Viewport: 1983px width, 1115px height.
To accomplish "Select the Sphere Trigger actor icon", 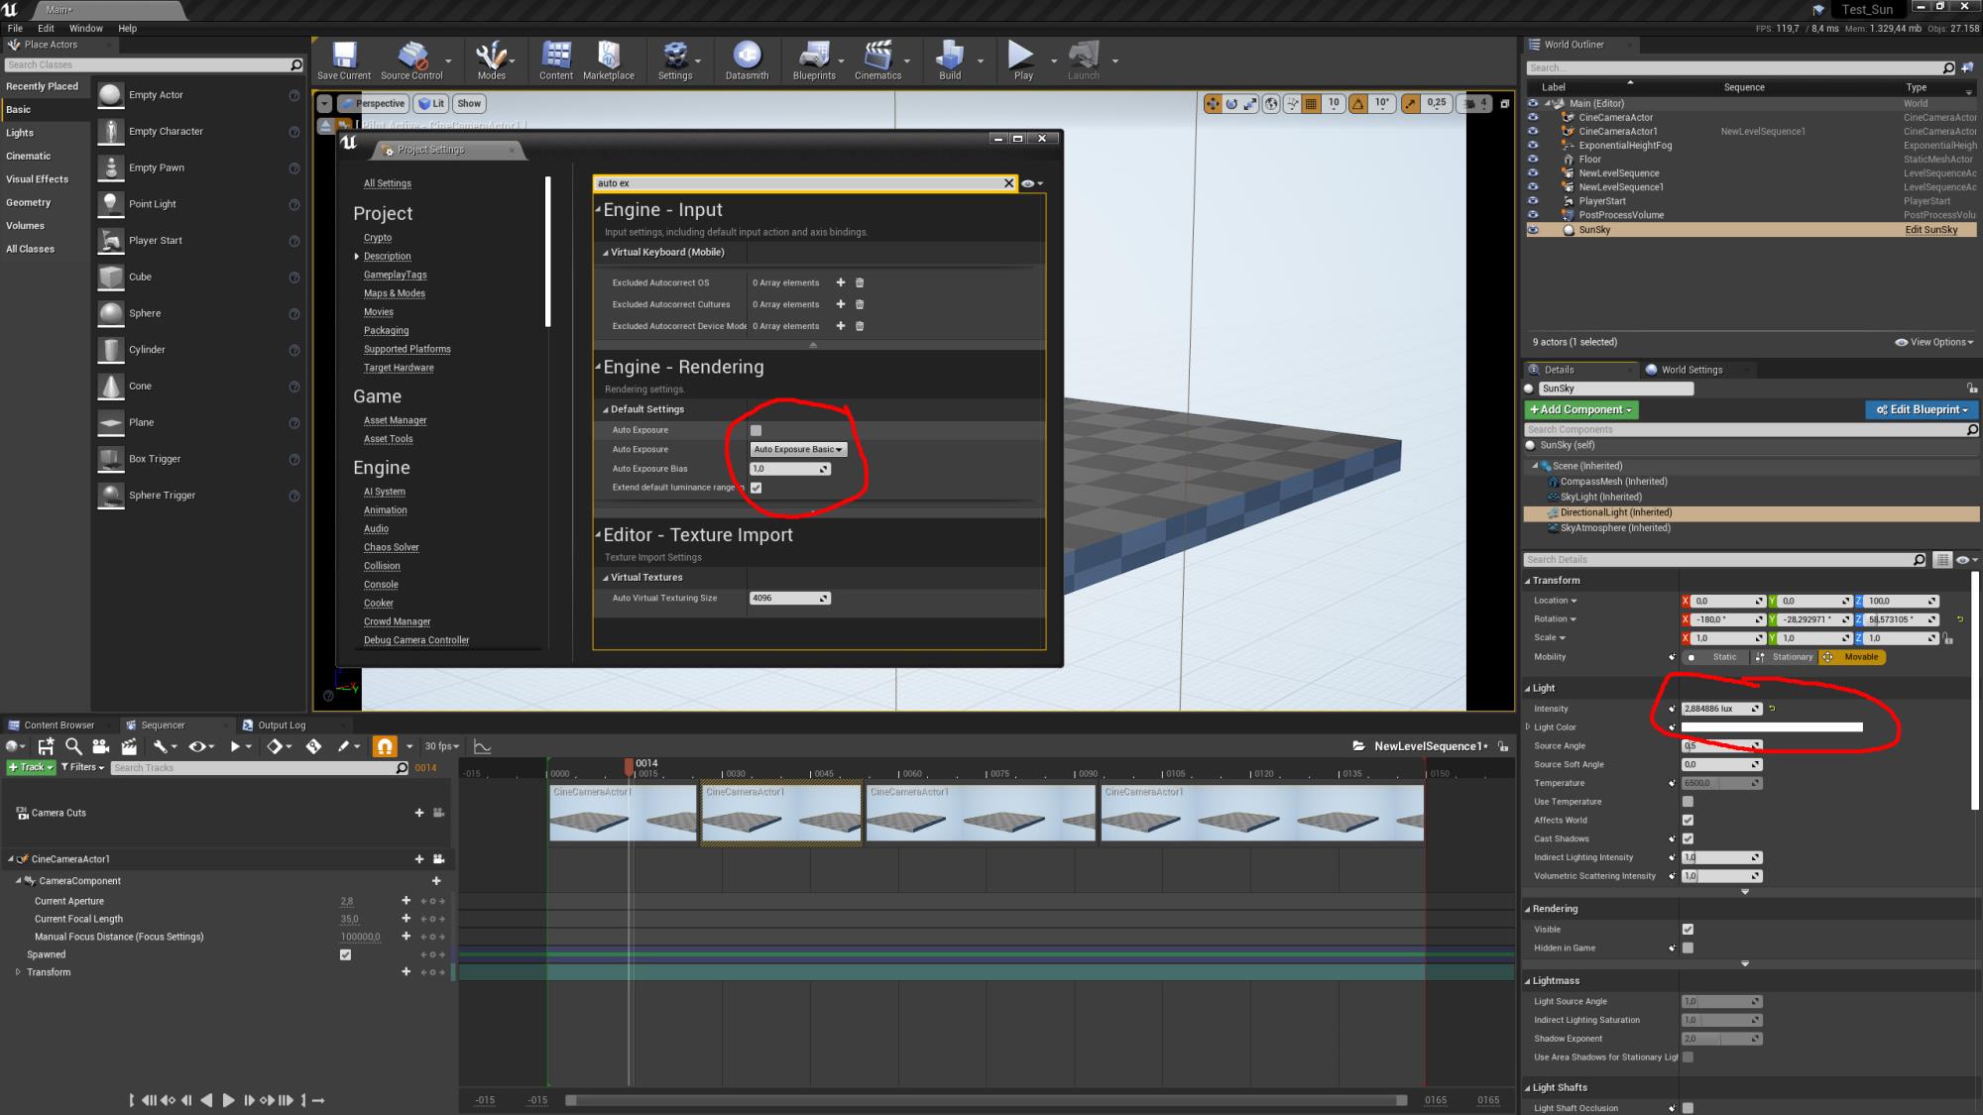I will (x=111, y=496).
